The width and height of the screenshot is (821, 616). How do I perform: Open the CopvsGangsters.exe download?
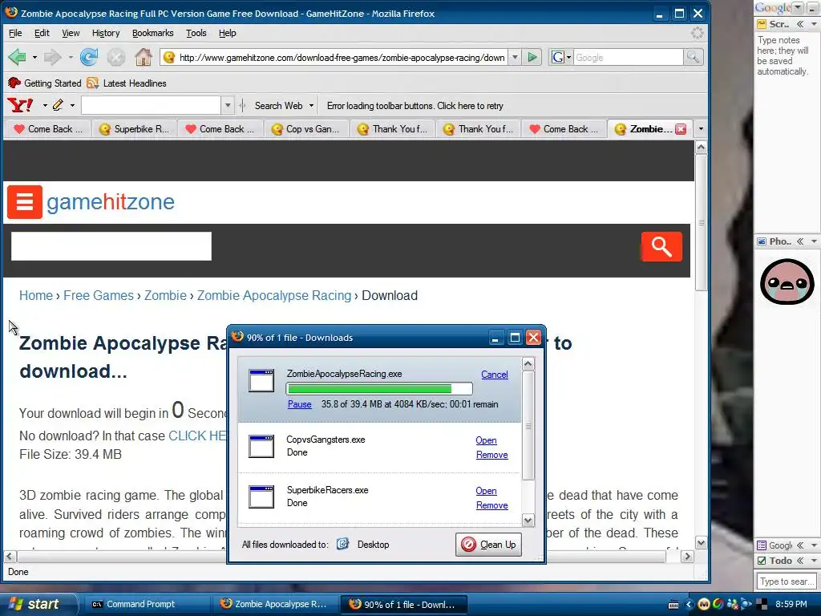pyautogui.click(x=486, y=440)
